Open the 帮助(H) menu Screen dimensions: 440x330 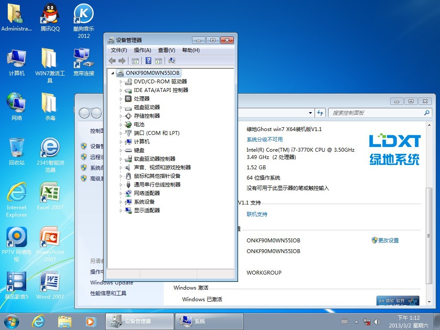[191, 50]
